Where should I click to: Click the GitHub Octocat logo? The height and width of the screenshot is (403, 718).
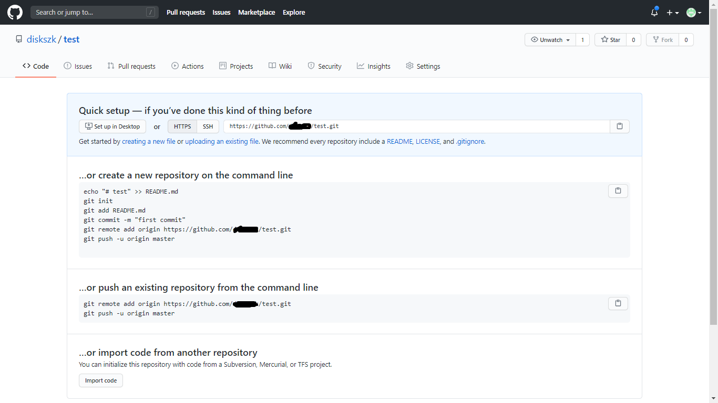pyautogui.click(x=14, y=12)
